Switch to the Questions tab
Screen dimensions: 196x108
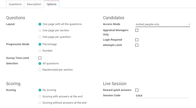click(15, 4)
